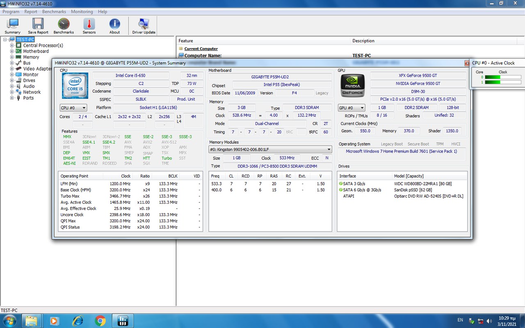
Task: Click the network tray icon
Action: pos(480,321)
